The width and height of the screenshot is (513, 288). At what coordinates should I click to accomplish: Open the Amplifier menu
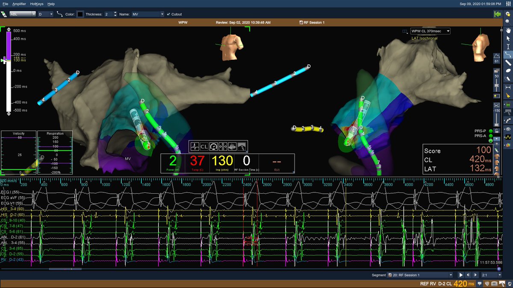point(19,3)
